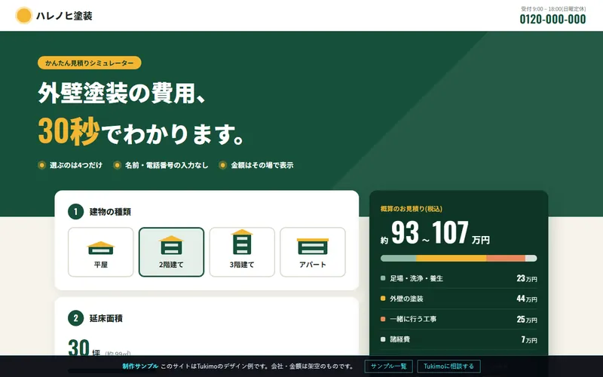The height and width of the screenshot is (377, 603).
Task: Click the 名前・電話番号の入力なし bullet text
Action: 166,165
